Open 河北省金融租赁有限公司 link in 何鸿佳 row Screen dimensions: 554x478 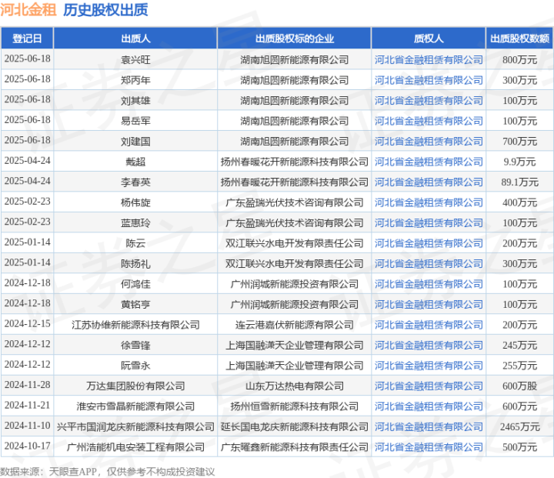click(x=429, y=284)
